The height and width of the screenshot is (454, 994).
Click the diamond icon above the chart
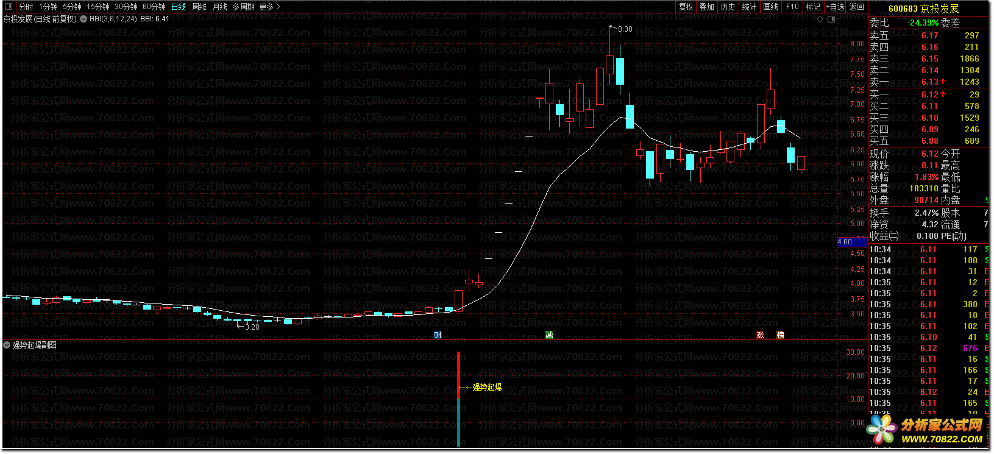(820, 20)
